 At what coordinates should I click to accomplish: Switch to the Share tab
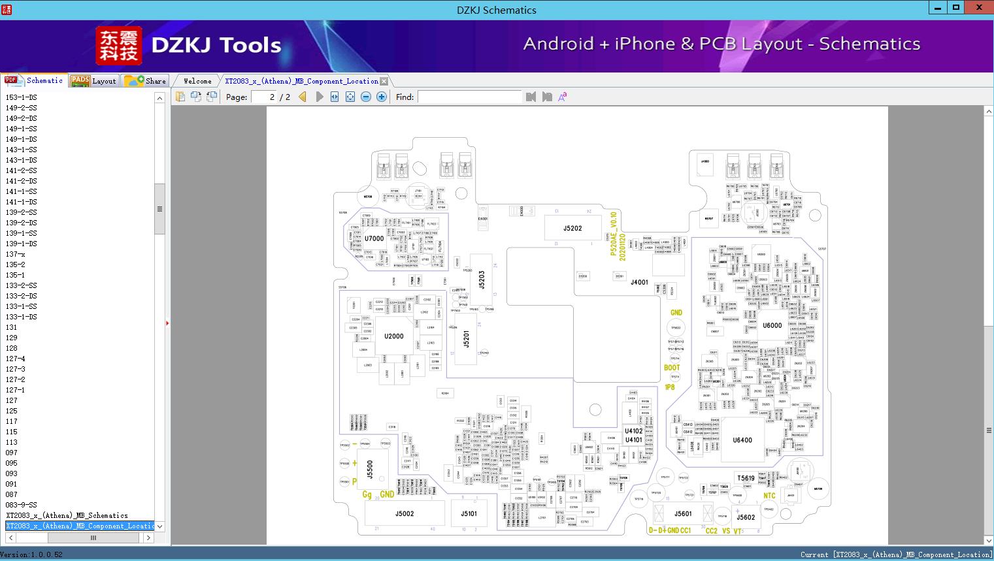[146, 81]
